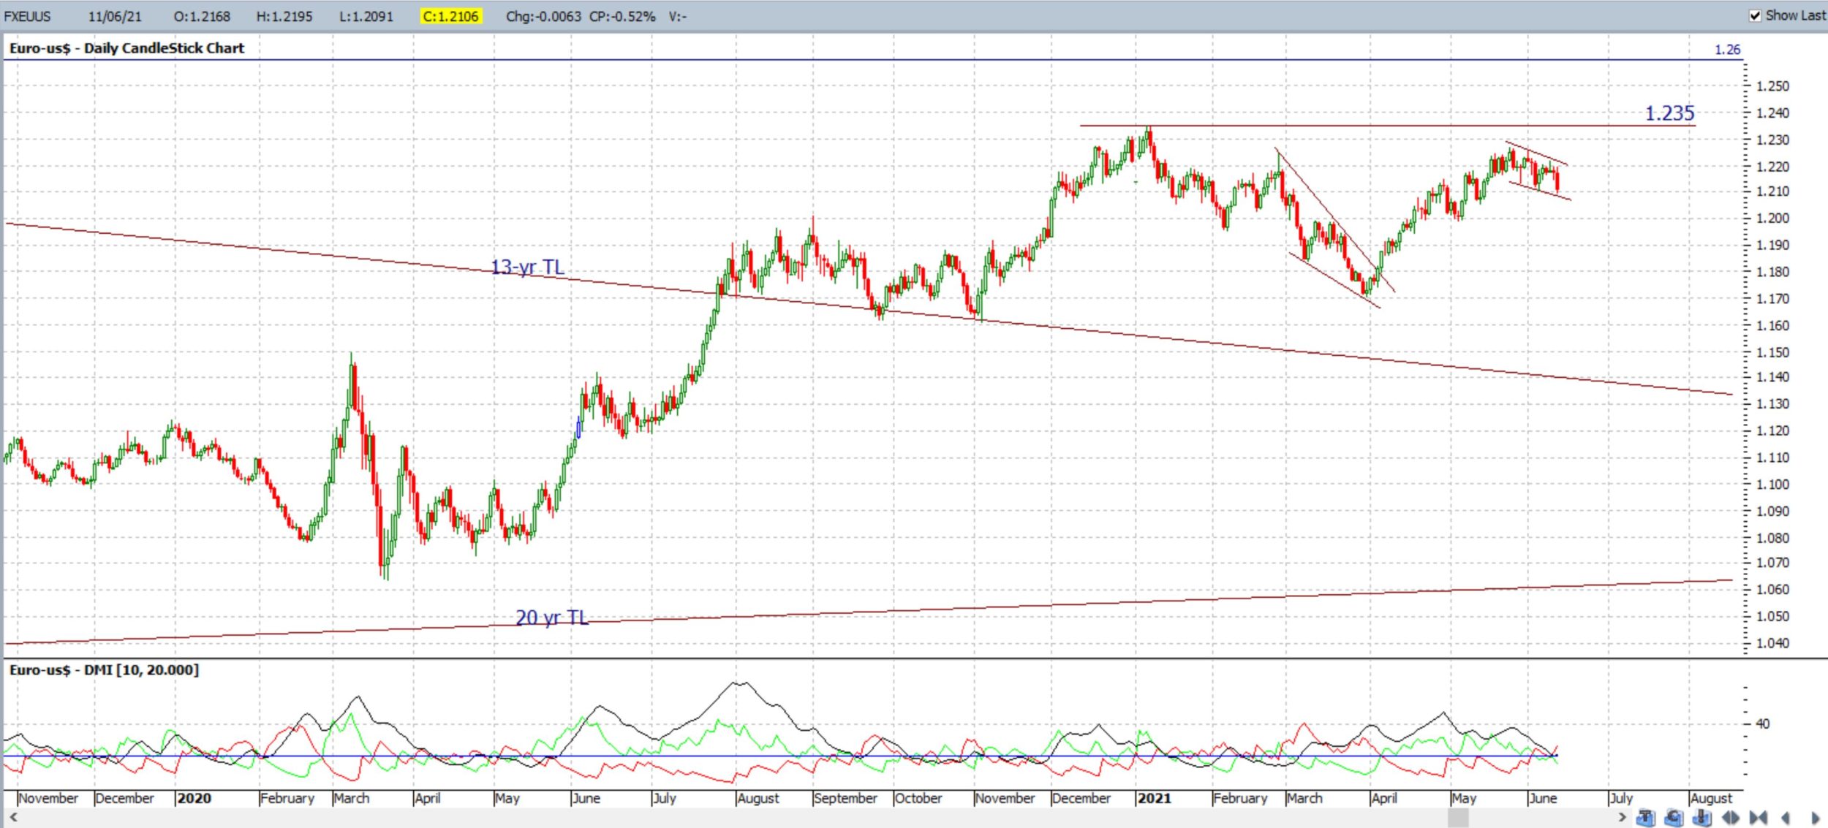Click the August label at far right axis
1828x828 pixels.
tap(1710, 798)
